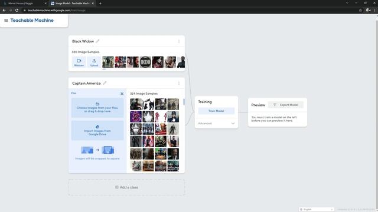Bookmark this page with star icon
The height and width of the screenshot is (212, 378).
[360, 11]
